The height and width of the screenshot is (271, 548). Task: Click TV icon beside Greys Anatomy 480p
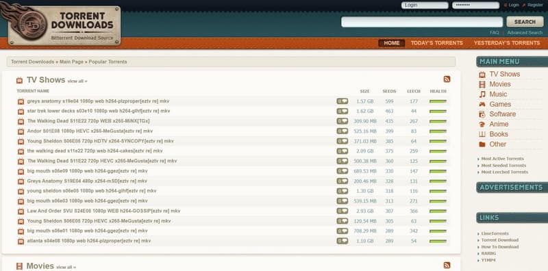[21, 181]
